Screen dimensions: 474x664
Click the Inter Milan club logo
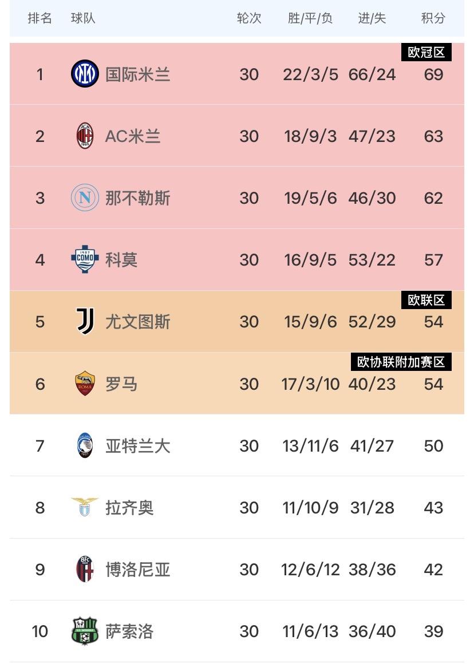(x=85, y=74)
